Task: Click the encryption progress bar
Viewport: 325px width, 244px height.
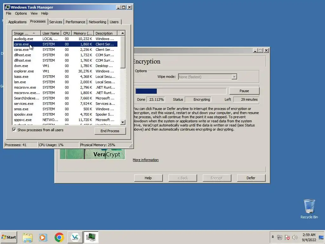Action: click(x=181, y=91)
